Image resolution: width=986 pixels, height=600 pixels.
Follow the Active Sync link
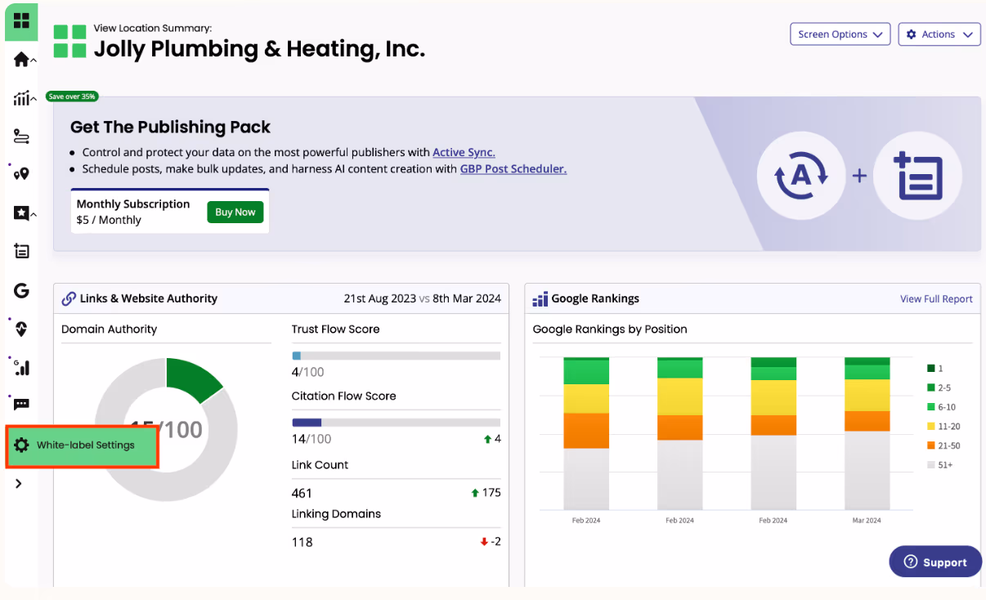pos(464,152)
